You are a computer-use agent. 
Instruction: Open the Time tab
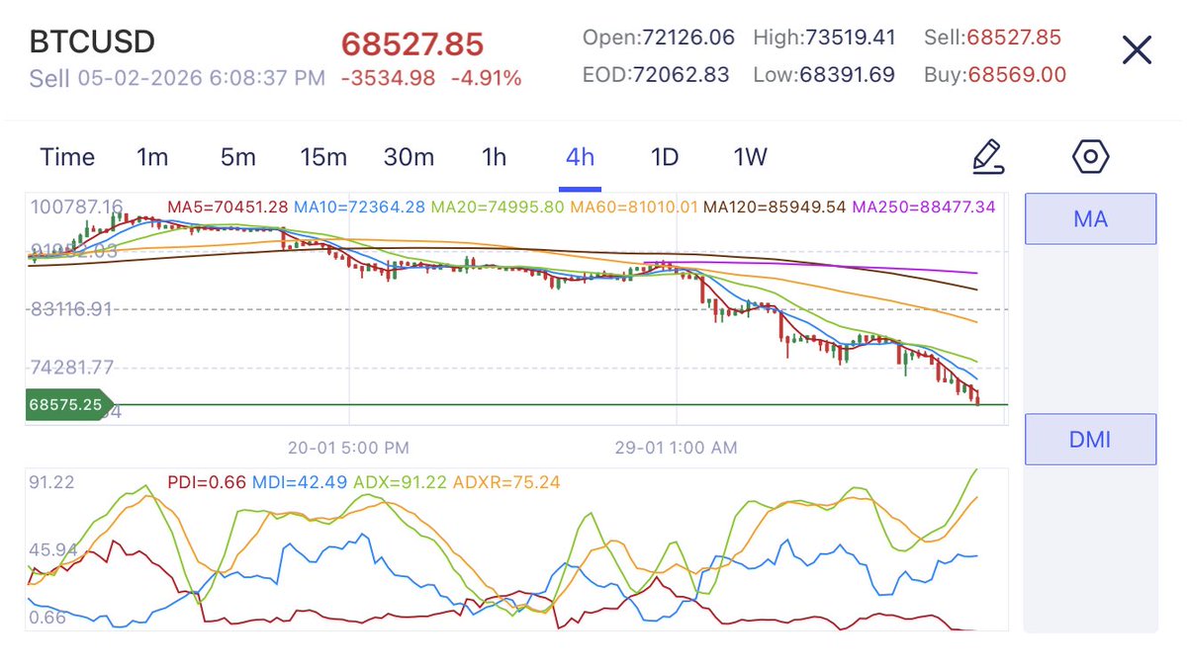pos(66,156)
